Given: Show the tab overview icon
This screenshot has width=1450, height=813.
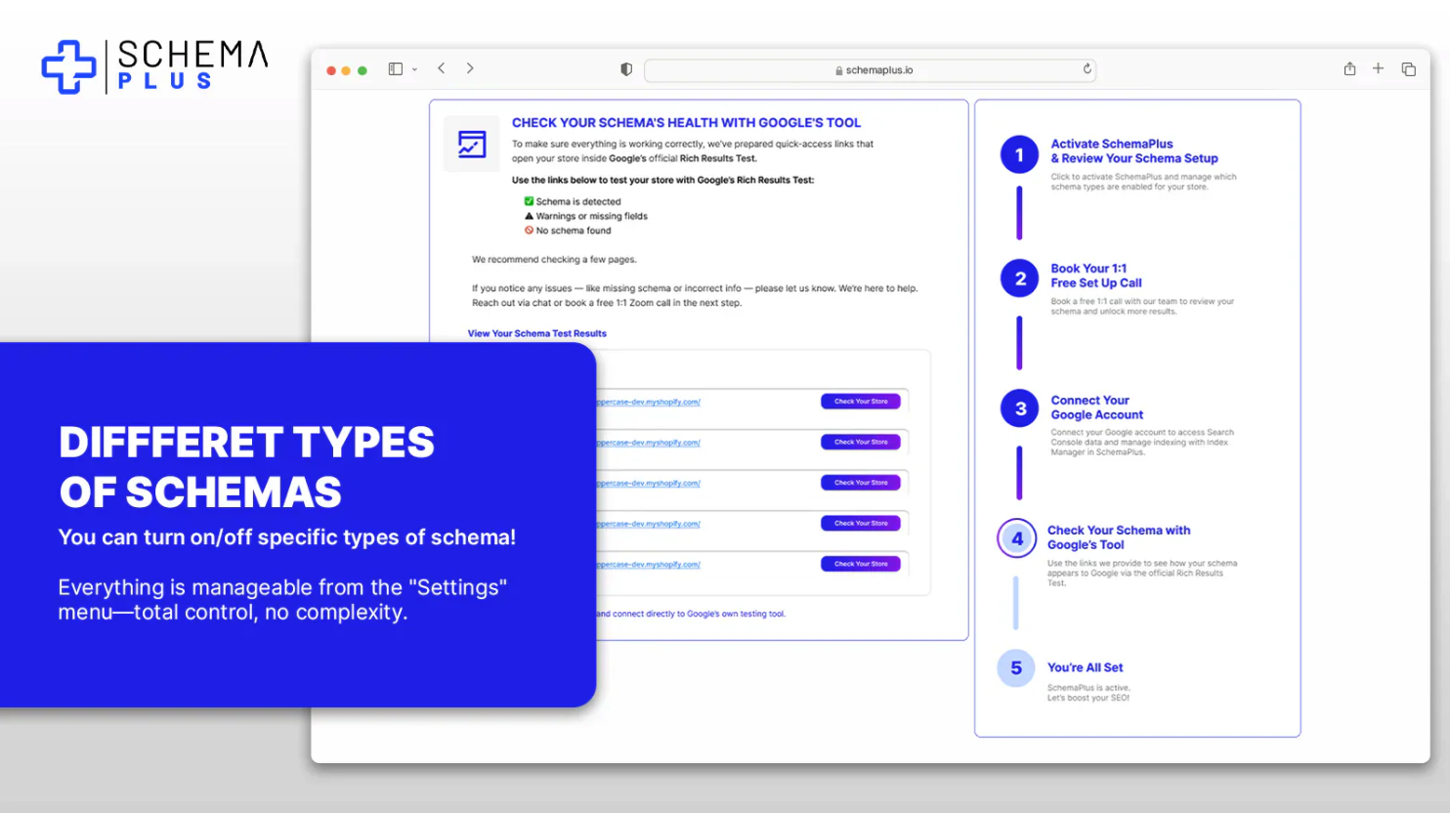Looking at the screenshot, I should point(1408,69).
